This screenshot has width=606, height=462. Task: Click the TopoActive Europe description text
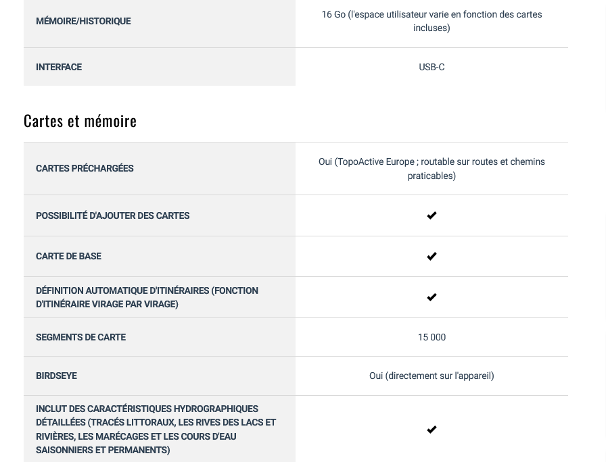point(432,169)
